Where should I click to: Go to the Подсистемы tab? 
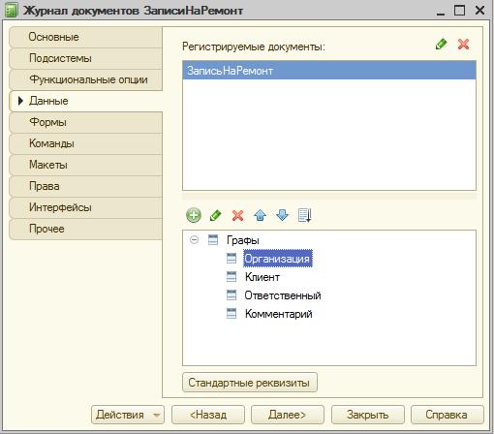click(86, 58)
